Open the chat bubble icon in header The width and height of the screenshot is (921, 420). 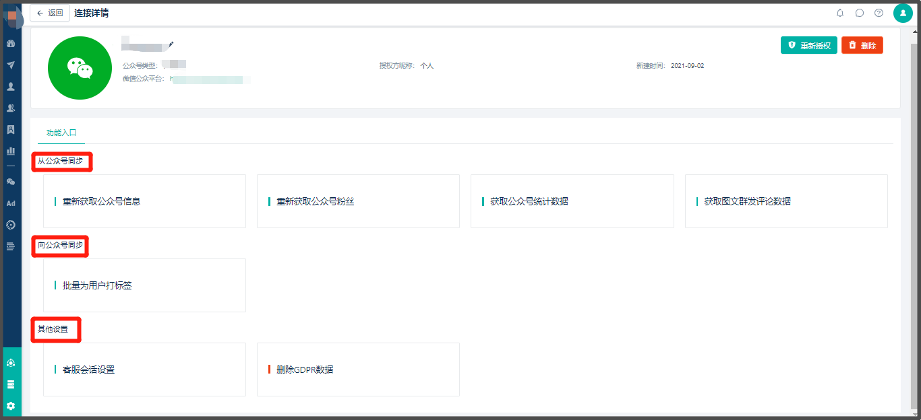(860, 13)
